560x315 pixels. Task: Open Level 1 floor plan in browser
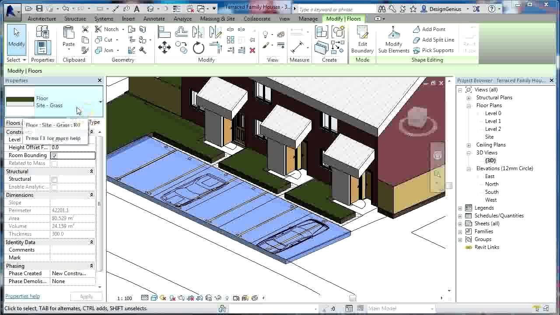493,121
